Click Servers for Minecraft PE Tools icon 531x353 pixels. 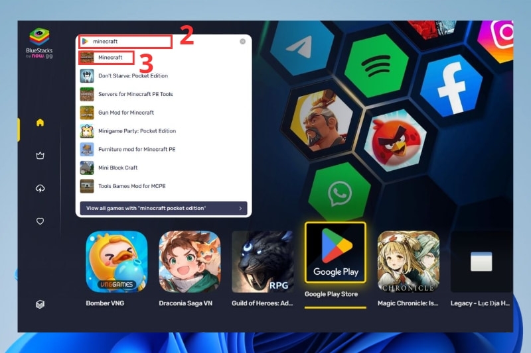87,94
